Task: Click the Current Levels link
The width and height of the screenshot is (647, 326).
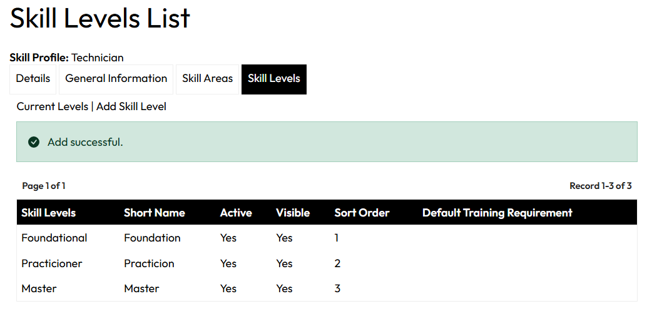Action: (x=53, y=106)
